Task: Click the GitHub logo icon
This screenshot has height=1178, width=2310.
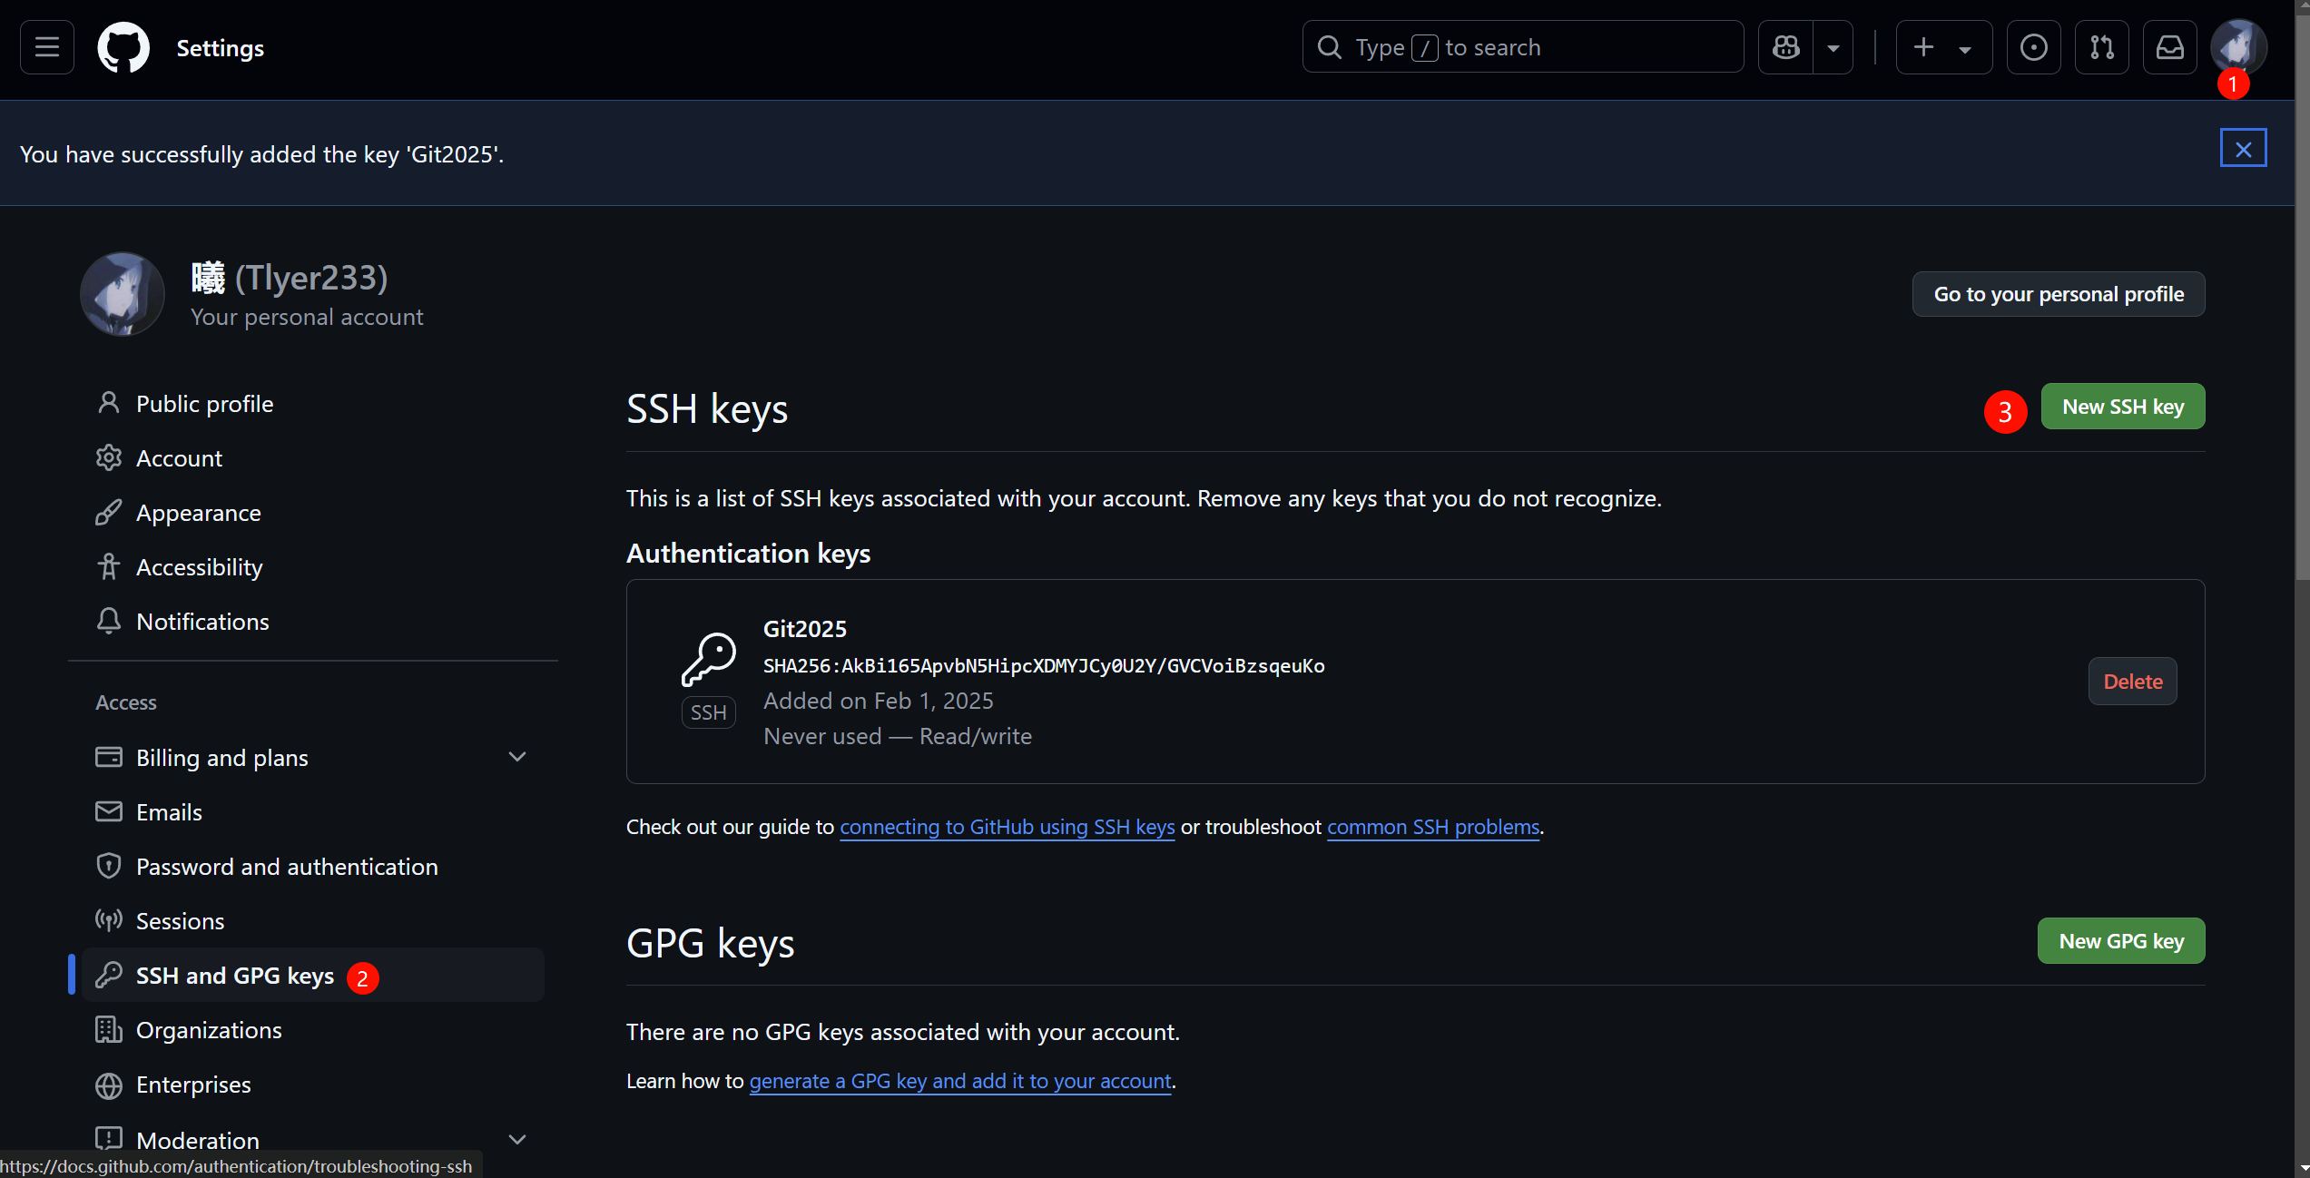Action: pos(123,47)
